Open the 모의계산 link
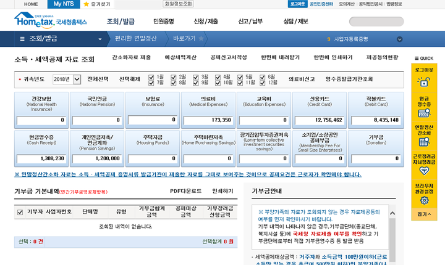The height and width of the screenshot is (265, 445). click(347, 4)
